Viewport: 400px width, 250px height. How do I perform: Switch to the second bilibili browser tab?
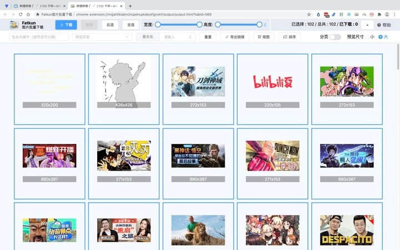click(x=94, y=5)
